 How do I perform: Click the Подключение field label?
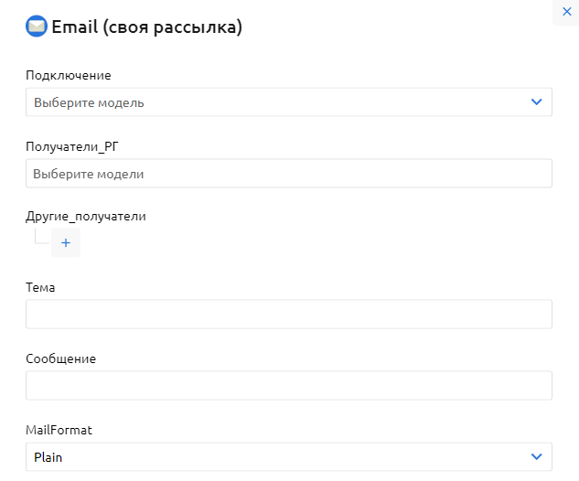(69, 75)
